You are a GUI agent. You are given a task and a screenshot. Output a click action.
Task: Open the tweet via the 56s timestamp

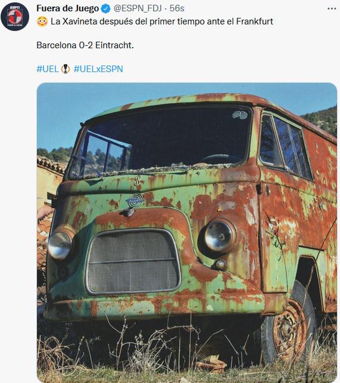(177, 8)
